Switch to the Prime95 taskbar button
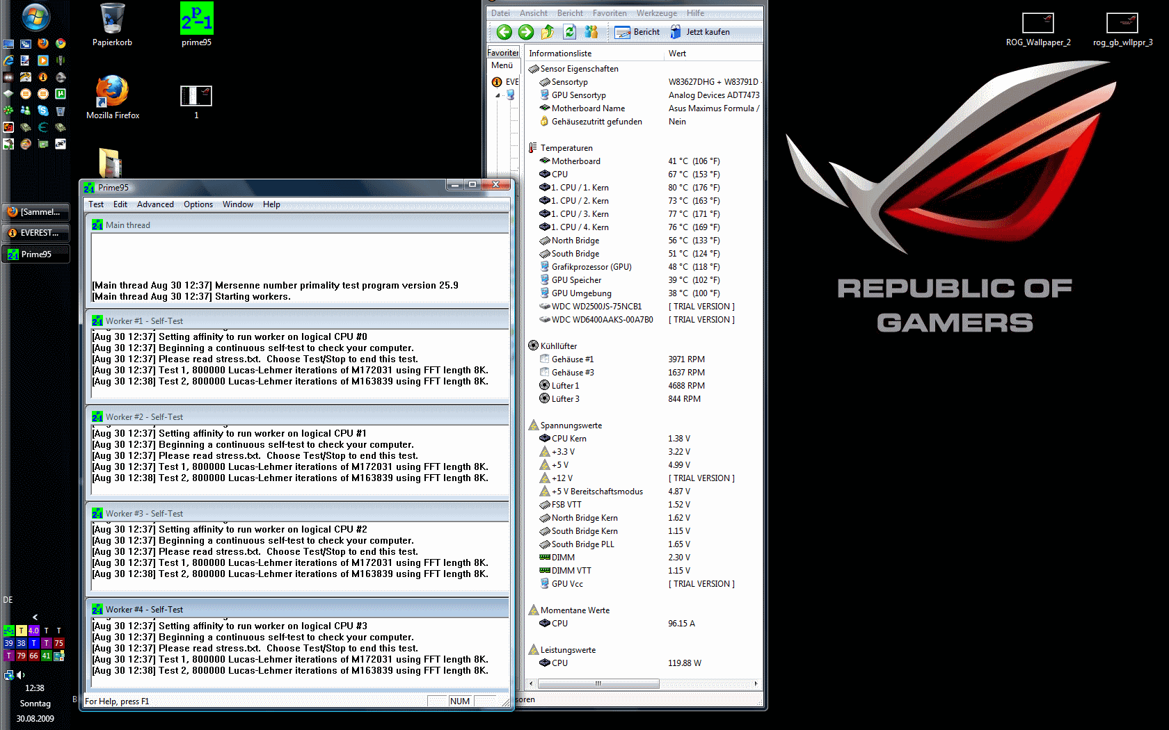Viewport: 1169px width, 730px height. [x=36, y=254]
